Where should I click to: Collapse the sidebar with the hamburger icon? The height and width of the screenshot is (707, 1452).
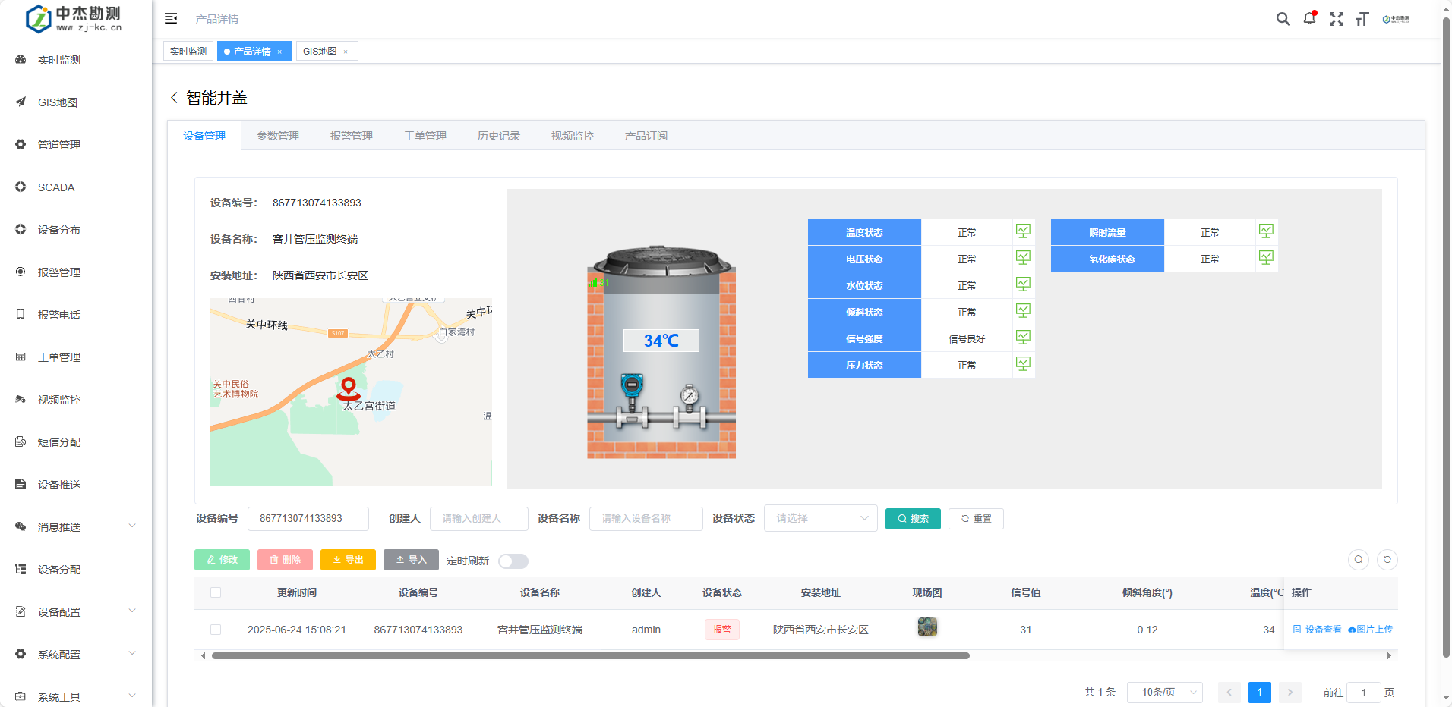171,18
